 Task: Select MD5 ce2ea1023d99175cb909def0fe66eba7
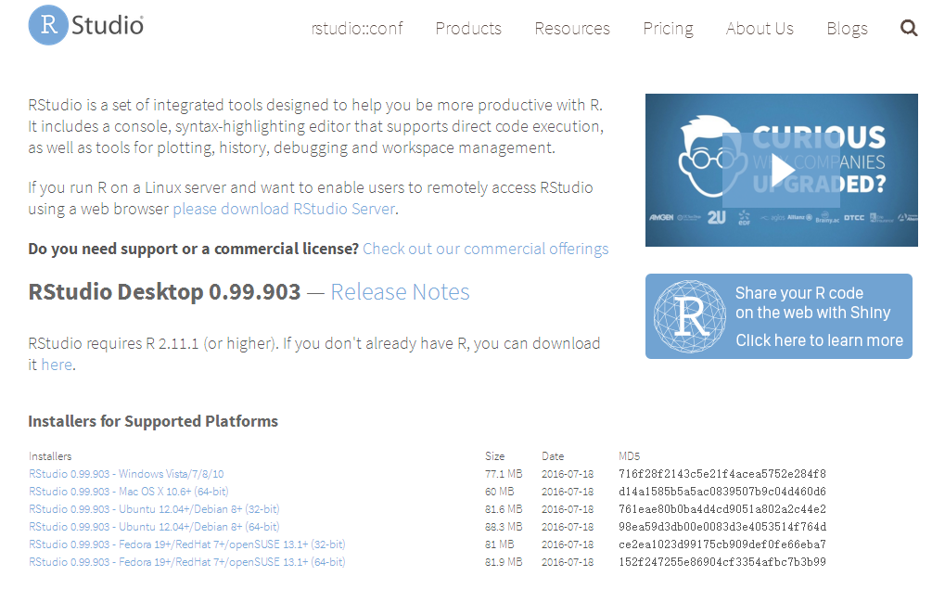point(722,544)
